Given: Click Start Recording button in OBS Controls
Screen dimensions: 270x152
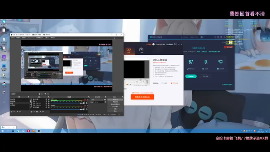Looking at the screenshot, I should [x=115, y=102].
